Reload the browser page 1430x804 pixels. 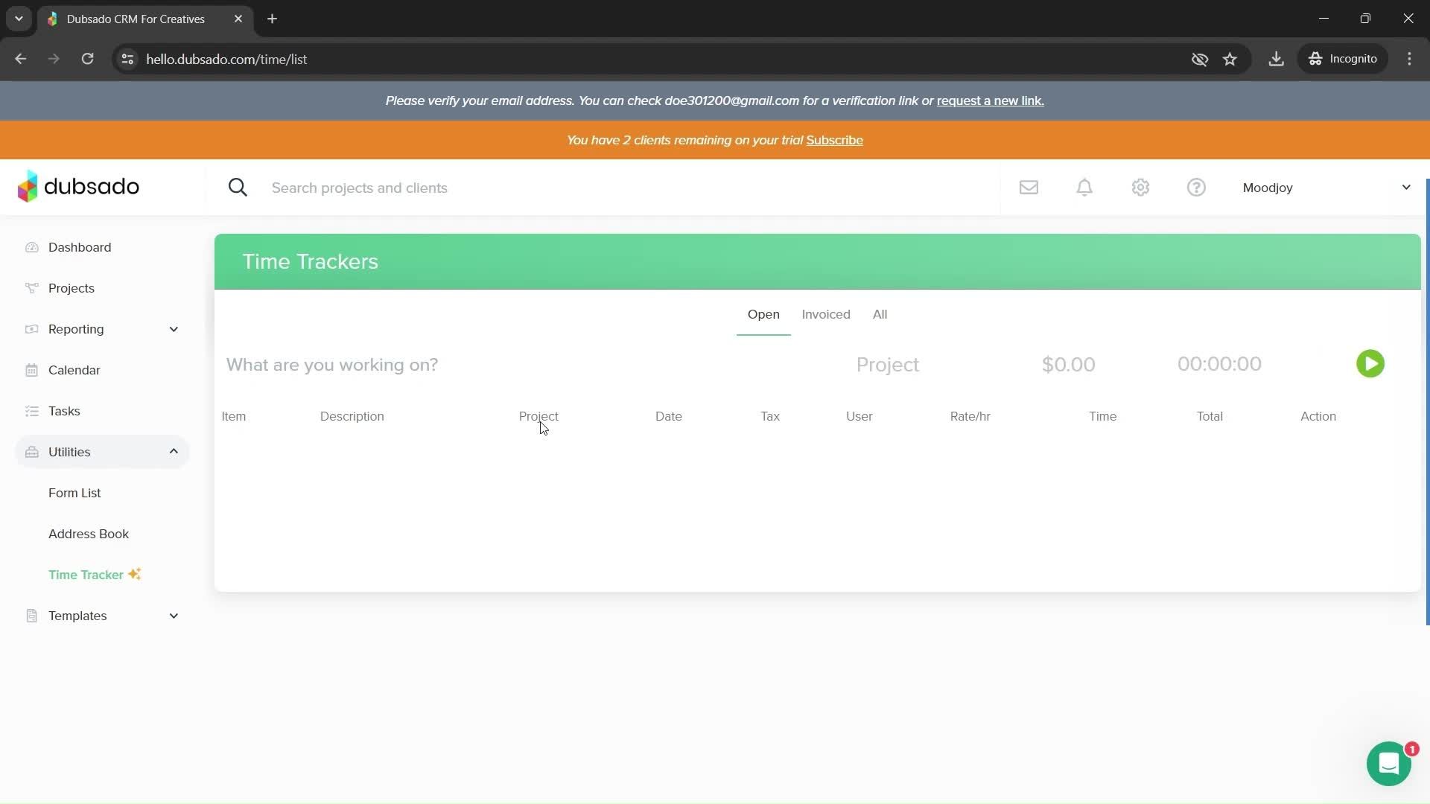(x=87, y=59)
